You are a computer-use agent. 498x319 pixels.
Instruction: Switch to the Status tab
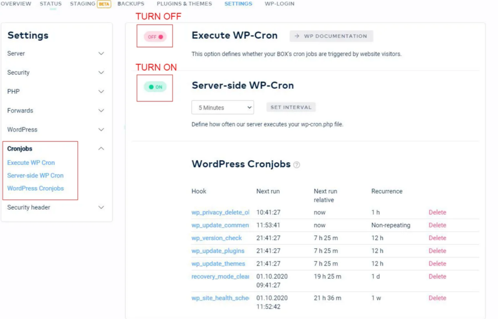pos(51,3)
